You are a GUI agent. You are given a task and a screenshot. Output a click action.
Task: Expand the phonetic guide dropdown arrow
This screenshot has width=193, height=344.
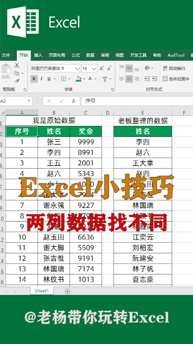point(110,79)
